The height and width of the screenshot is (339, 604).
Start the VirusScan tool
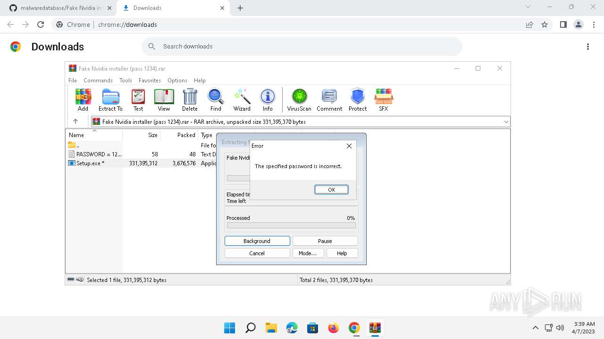pyautogui.click(x=299, y=100)
